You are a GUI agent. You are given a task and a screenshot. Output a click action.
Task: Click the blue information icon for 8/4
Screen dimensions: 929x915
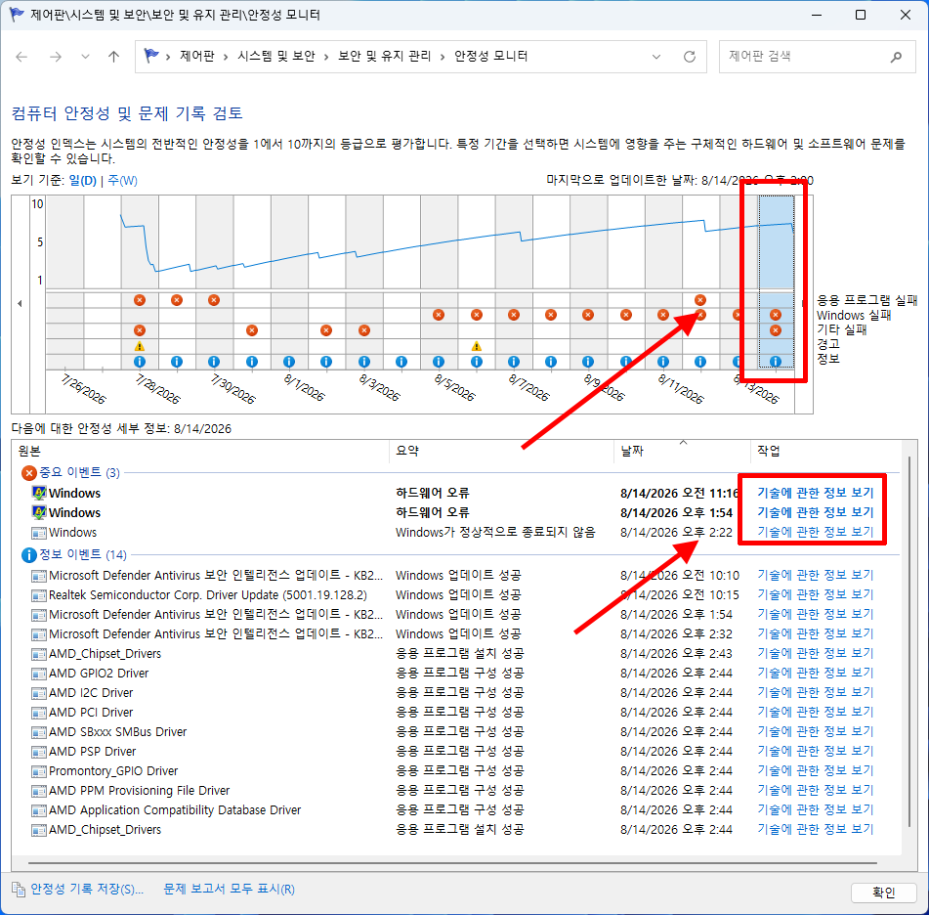(401, 362)
